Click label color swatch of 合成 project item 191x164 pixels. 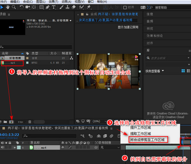[x=27, y=58]
